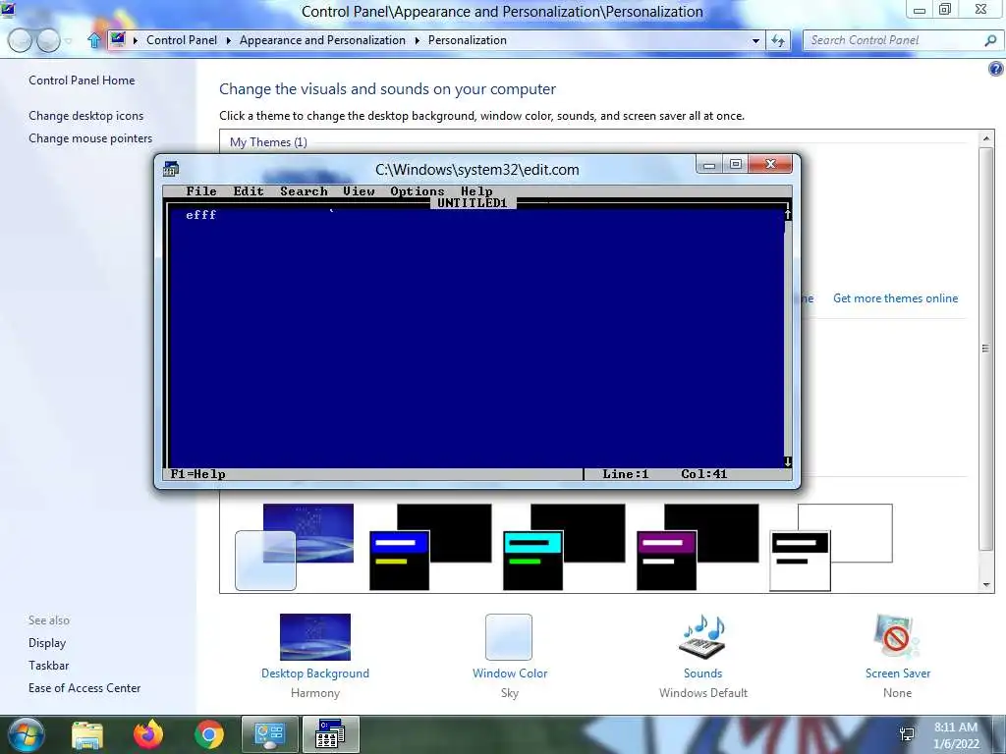Select the purple high contrast black theme
This screenshot has width=1006, height=754.
pos(698,547)
